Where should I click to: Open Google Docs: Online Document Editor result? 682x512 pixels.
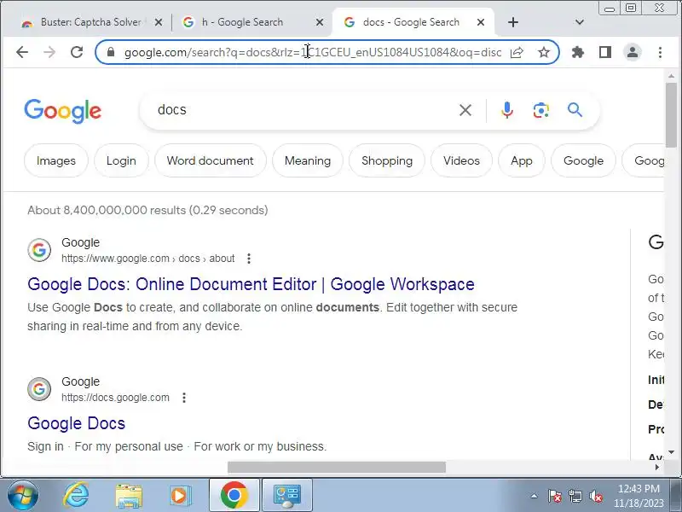(x=251, y=284)
